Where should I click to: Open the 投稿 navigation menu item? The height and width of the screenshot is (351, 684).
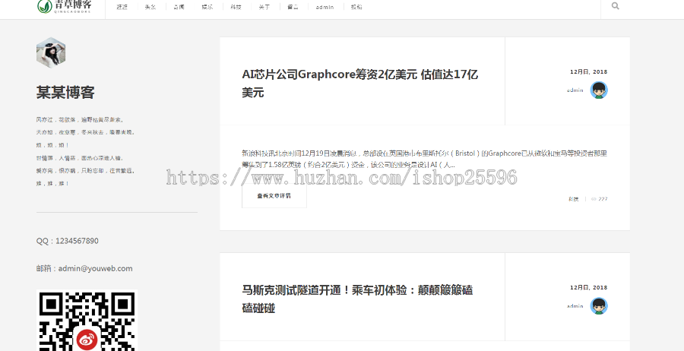click(356, 7)
